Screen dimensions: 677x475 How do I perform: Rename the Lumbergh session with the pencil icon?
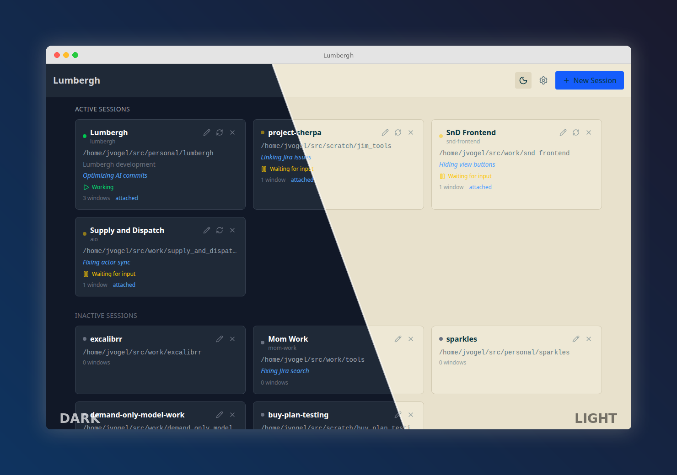point(207,132)
